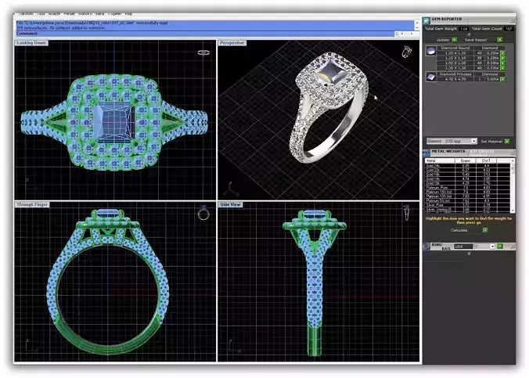Click the Set Material label
The height and width of the screenshot is (378, 529).
(491, 142)
